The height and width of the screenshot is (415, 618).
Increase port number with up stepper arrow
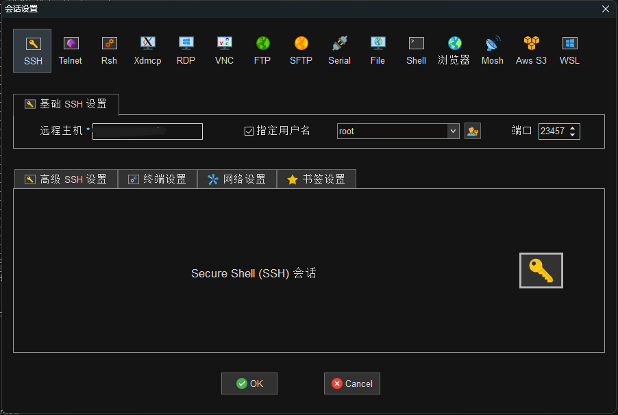click(572, 128)
